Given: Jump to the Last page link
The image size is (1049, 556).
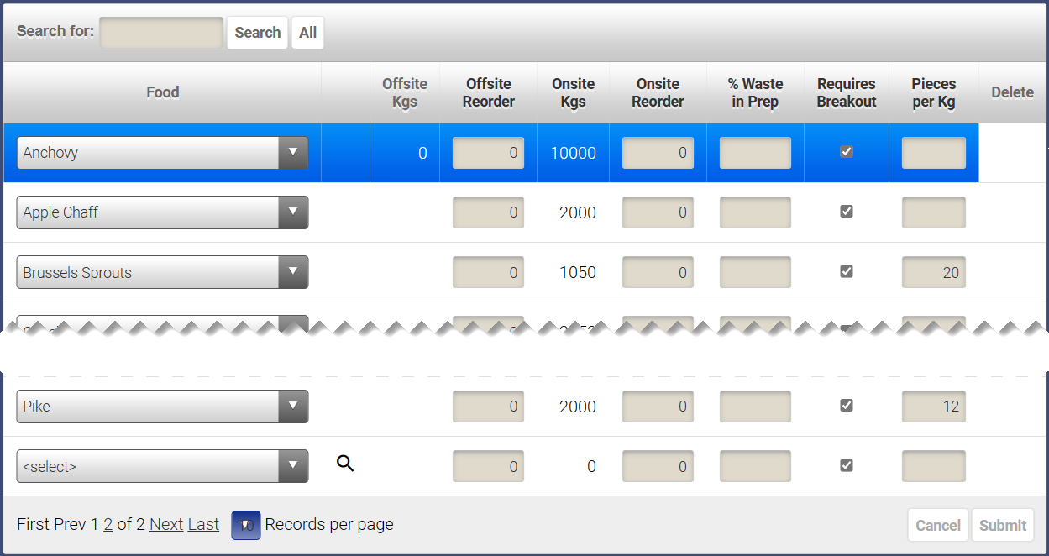Looking at the screenshot, I should 203,525.
